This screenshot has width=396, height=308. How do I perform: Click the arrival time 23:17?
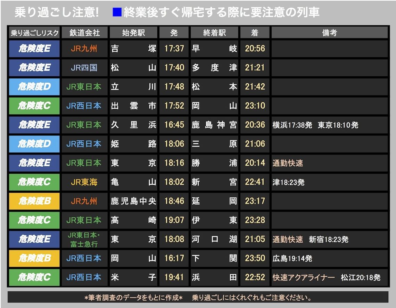click(255, 201)
